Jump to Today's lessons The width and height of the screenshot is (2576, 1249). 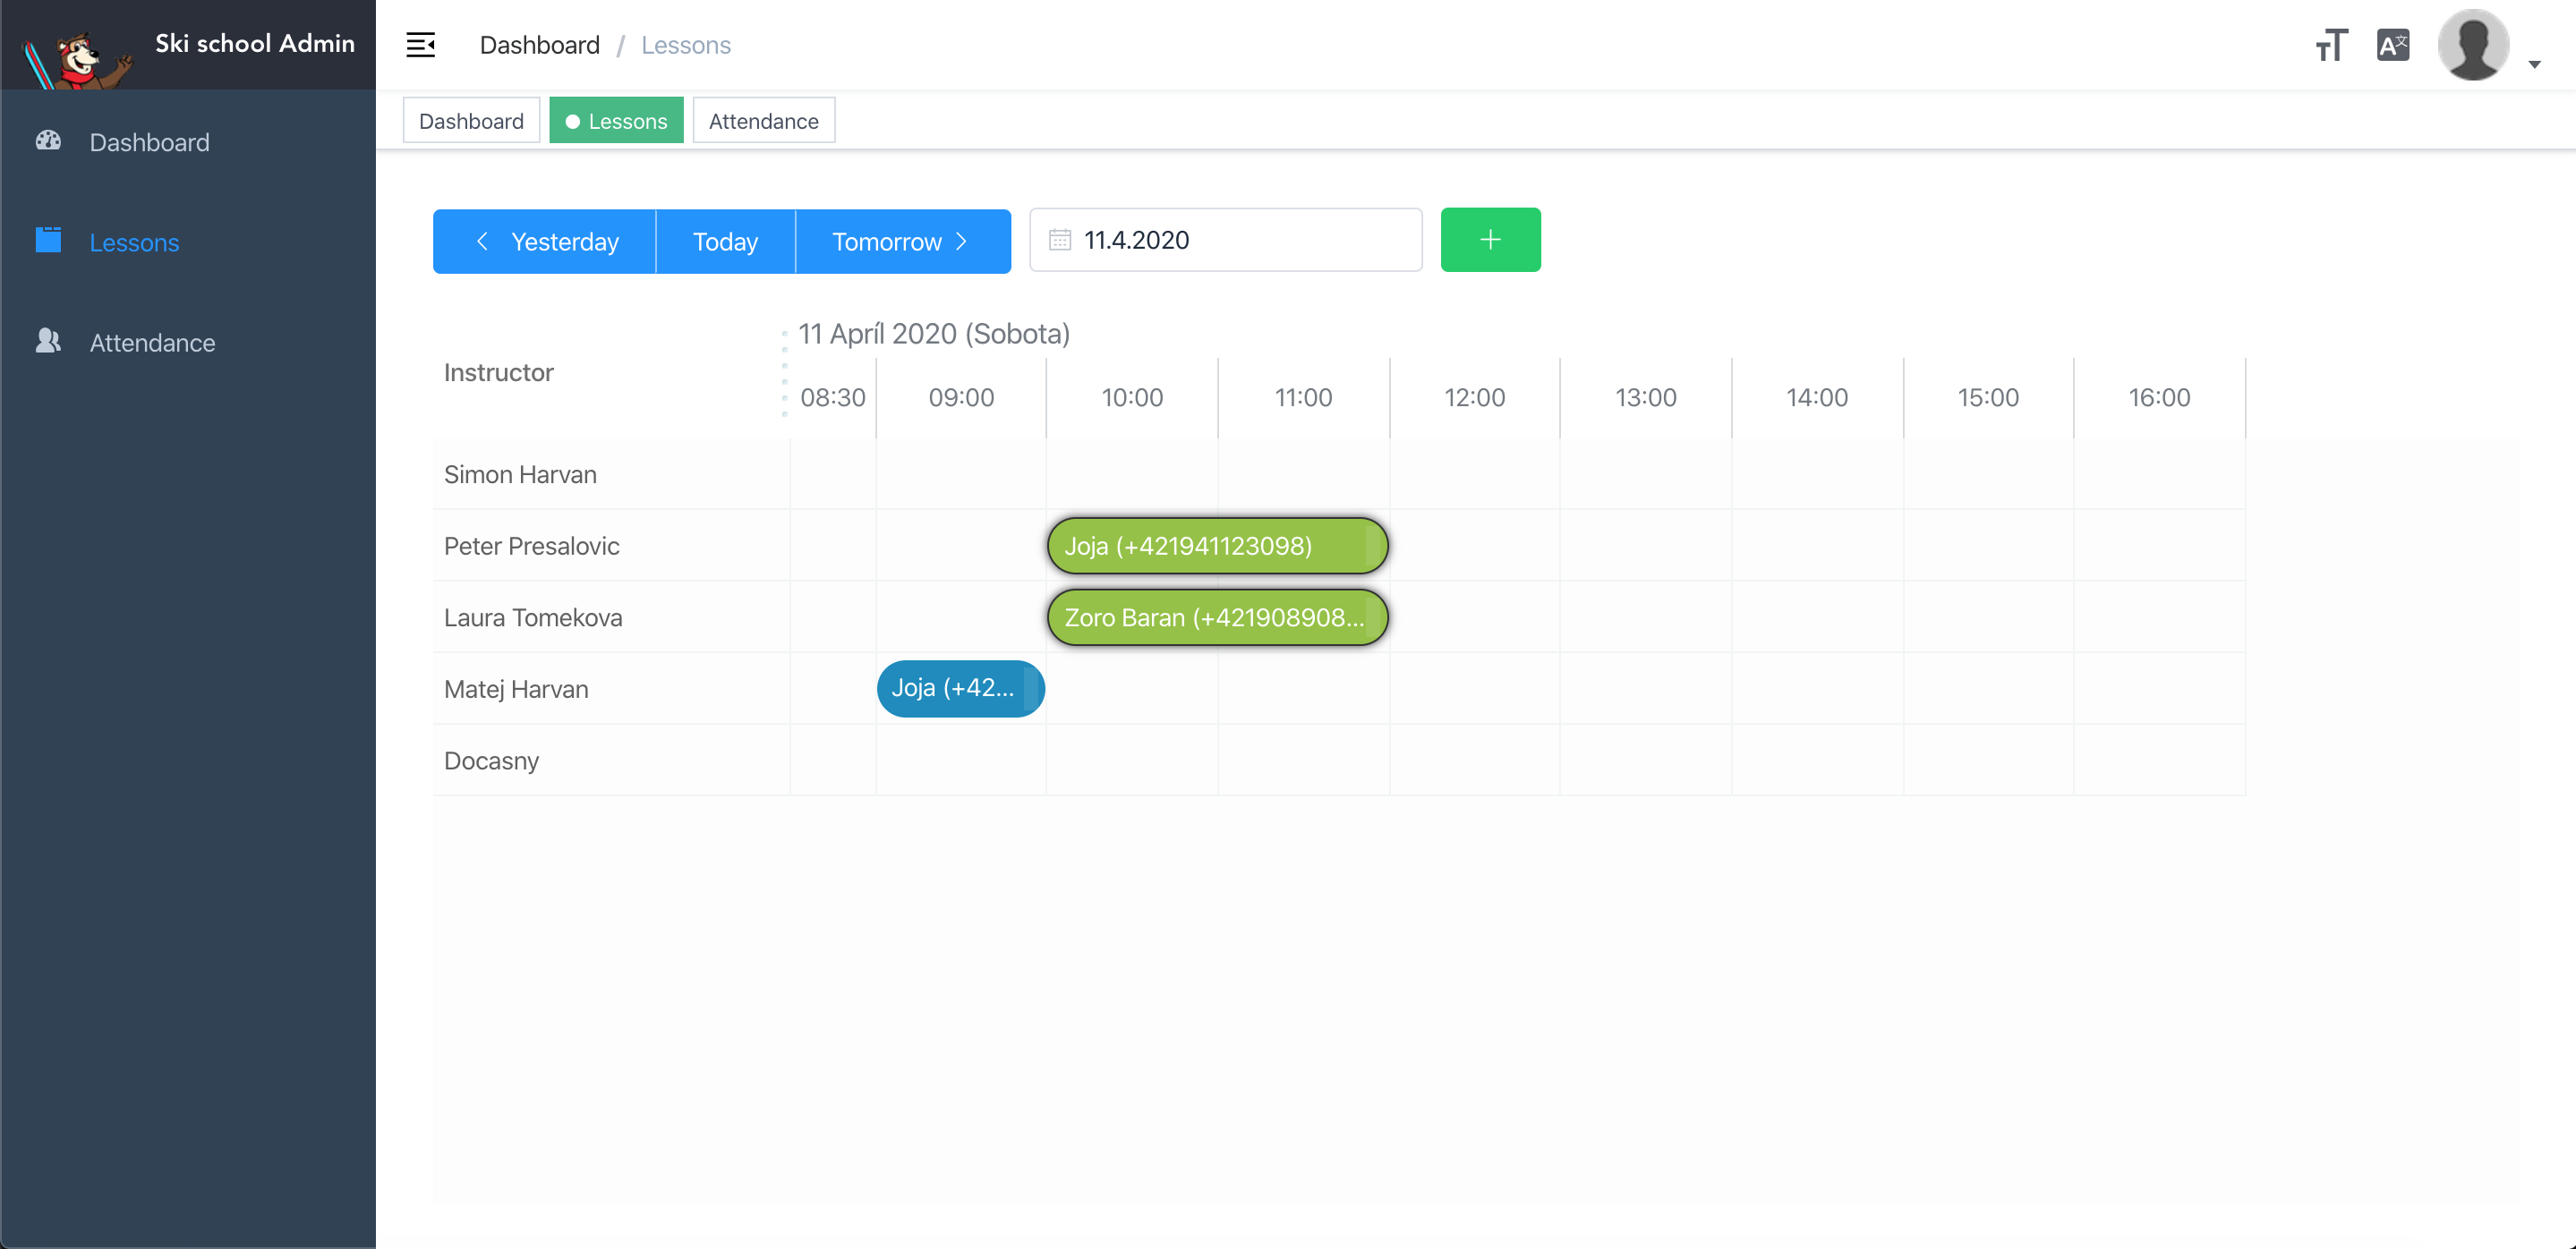tap(725, 242)
